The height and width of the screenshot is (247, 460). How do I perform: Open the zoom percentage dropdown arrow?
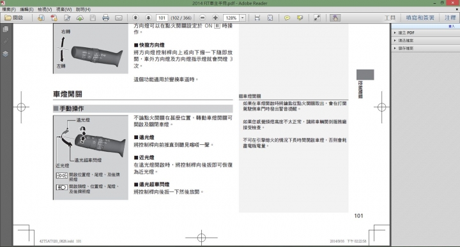243,18
